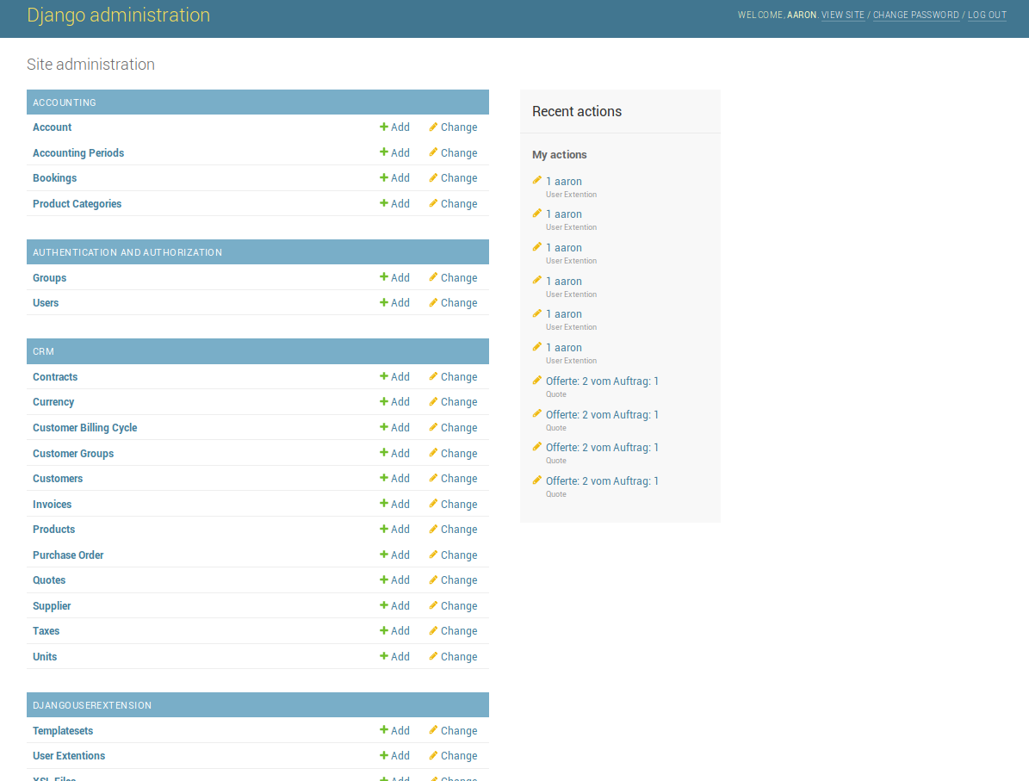Image resolution: width=1029 pixels, height=781 pixels.
Task: Open the Users model list
Action: 46,302
